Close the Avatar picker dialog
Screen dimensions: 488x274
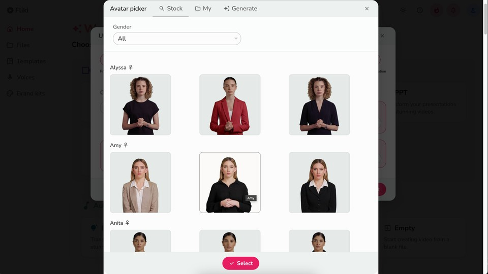pyautogui.click(x=367, y=9)
